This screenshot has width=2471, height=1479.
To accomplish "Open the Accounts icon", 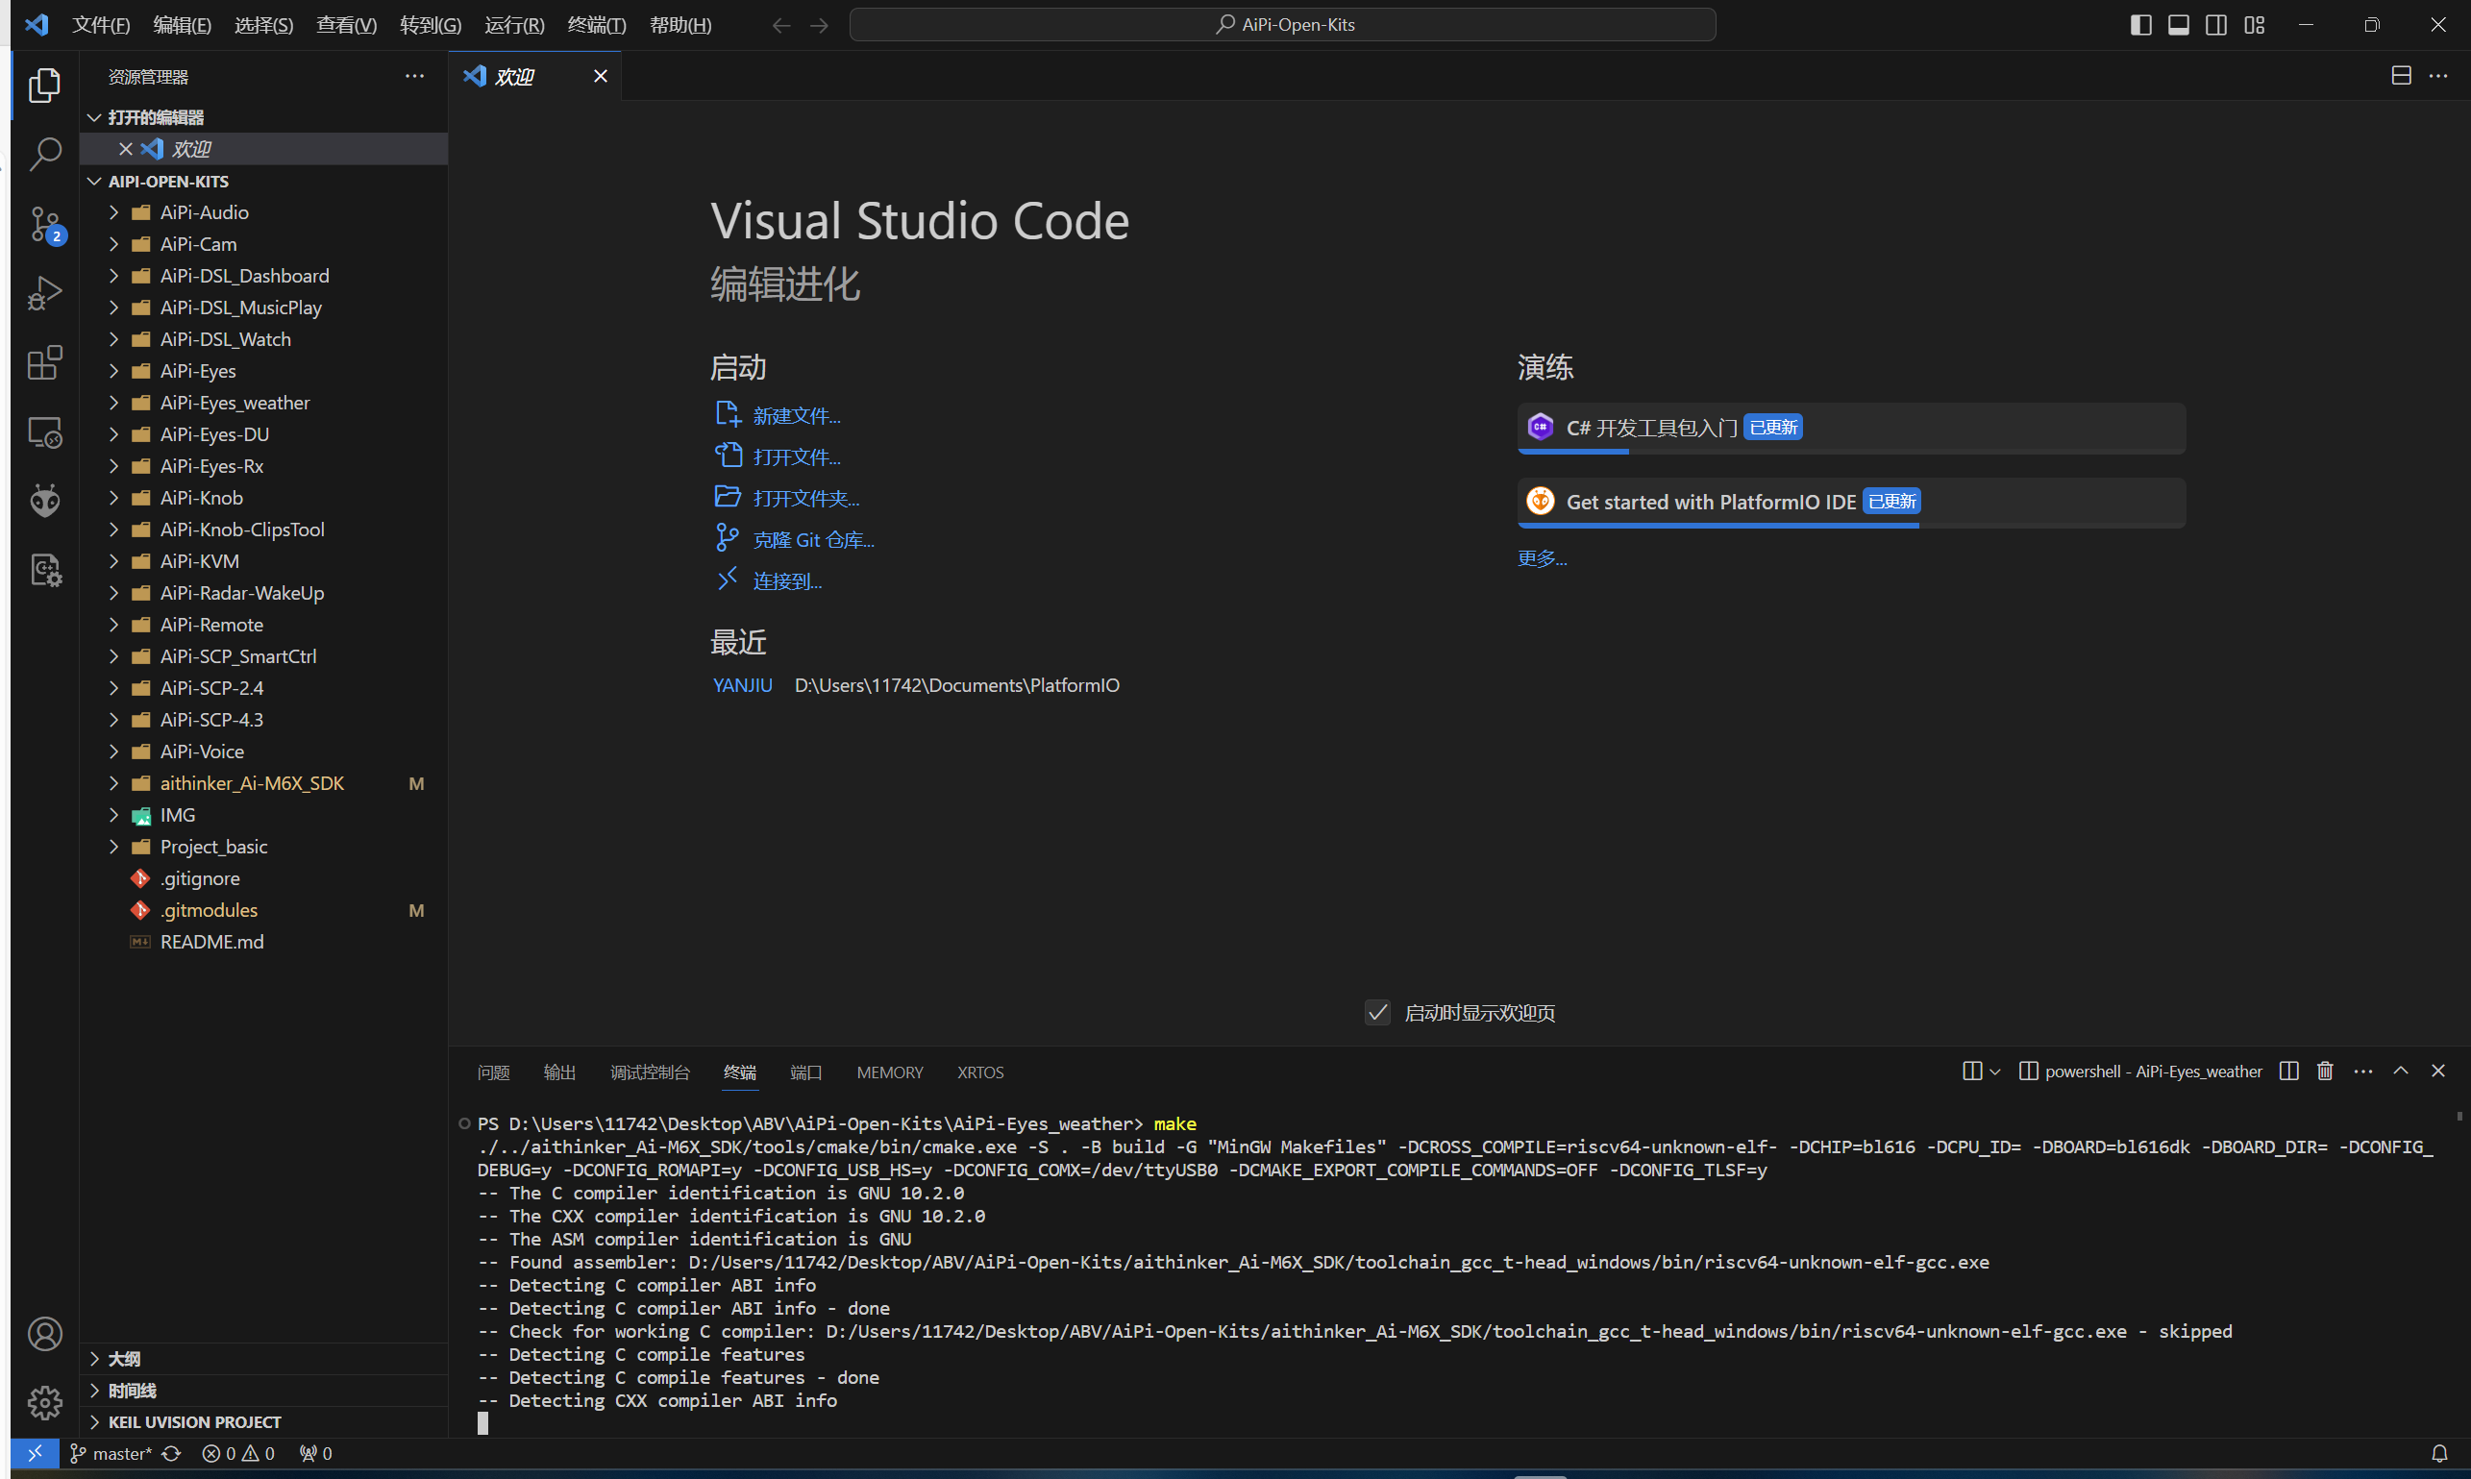I will [45, 1334].
